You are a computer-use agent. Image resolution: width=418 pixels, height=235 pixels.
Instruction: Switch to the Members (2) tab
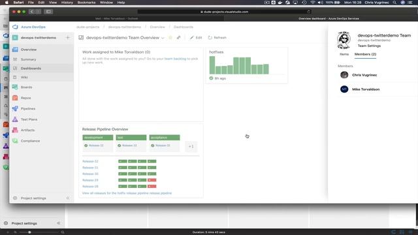(x=365, y=54)
